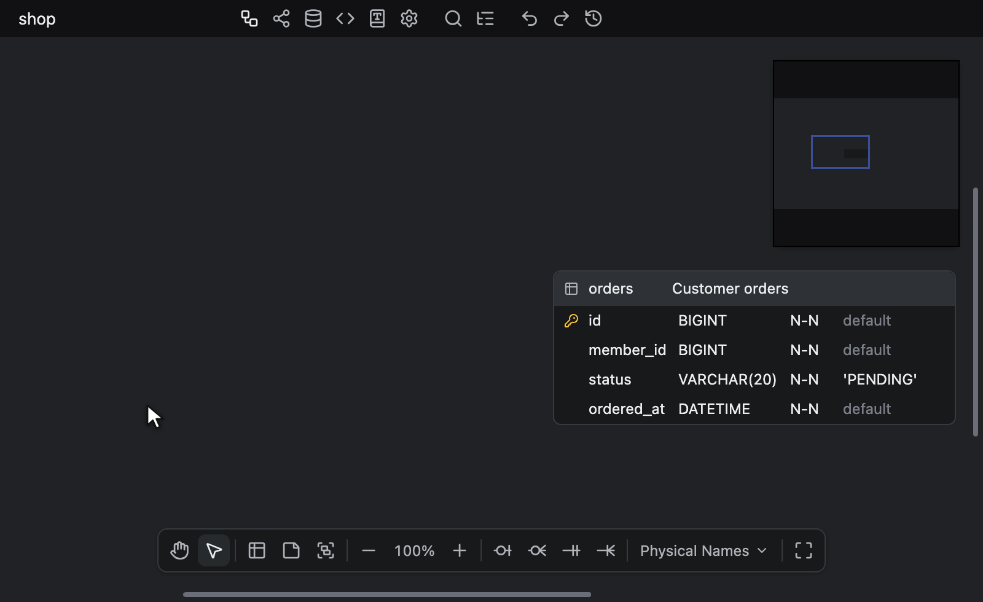Select the zero-N relationship tool
The height and width of the screenshot is (602, 983).
pos(537,550)
